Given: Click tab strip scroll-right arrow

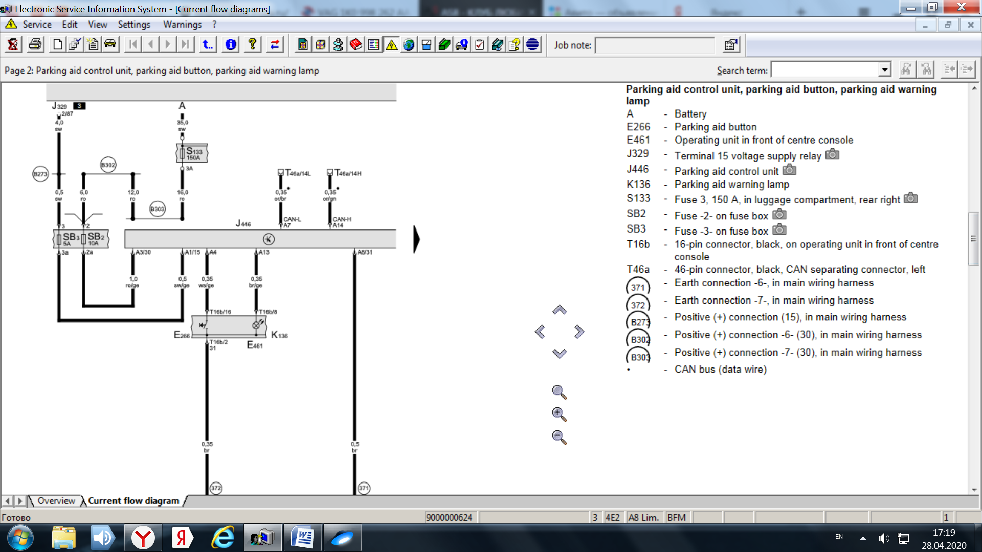Looking at the screenshot, I should point(20,501).
